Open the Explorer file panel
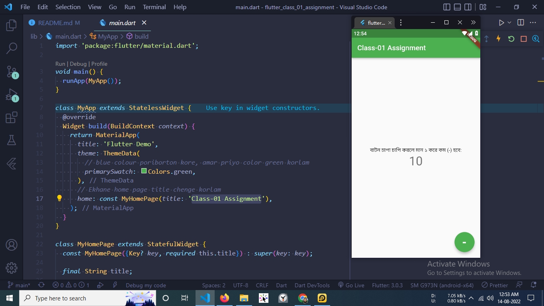The height and width of the screenshot is (306, 544). (x=12, y=25)
